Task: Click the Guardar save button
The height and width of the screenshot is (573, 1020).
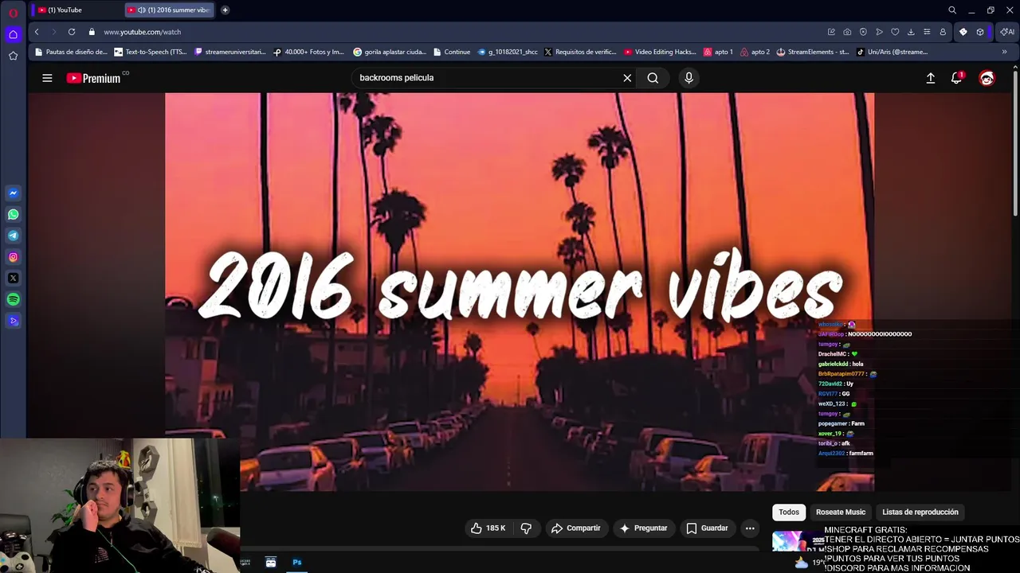Action: (x=707, y=528)
